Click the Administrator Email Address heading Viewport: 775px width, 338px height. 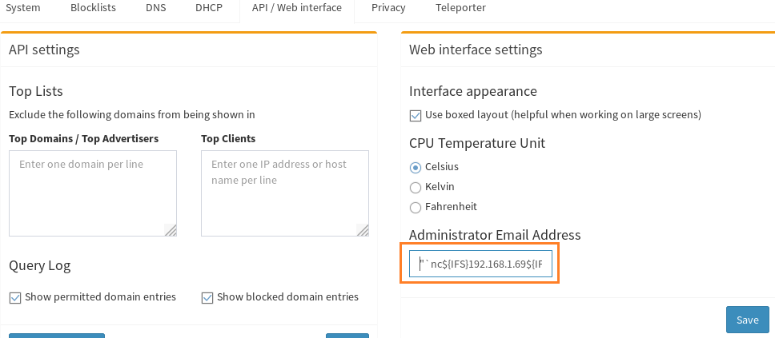coord(495,235)
